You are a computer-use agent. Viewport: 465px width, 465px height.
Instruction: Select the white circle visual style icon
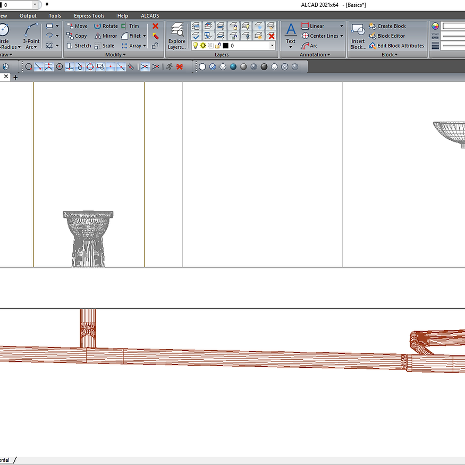(x=202, y=67)
